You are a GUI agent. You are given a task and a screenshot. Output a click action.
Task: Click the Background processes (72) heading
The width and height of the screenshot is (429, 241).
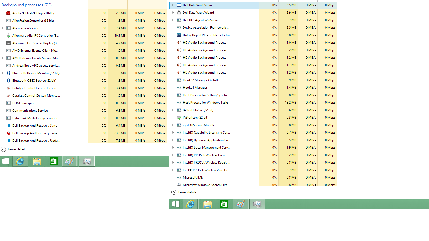point(27,5)
